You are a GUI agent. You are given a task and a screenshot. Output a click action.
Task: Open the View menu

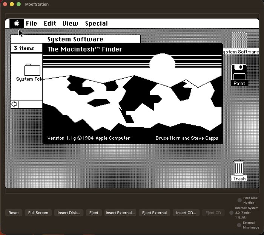pos(71,23)
